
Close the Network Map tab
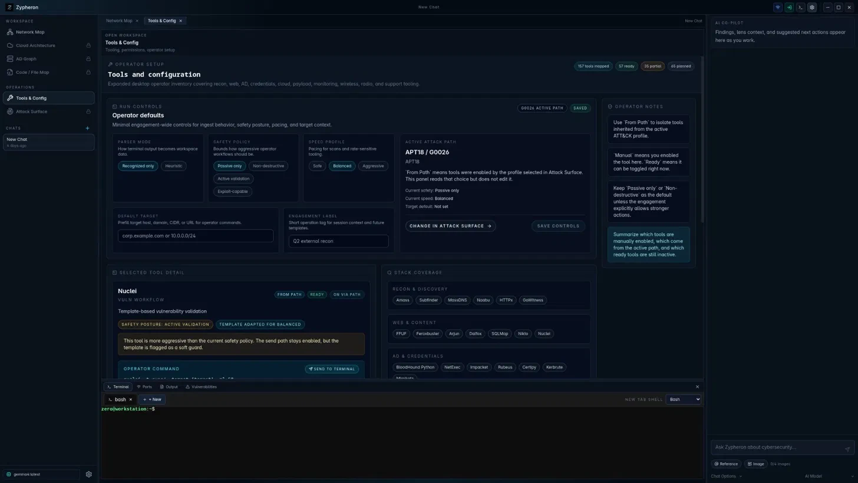[x=137, y=21]
